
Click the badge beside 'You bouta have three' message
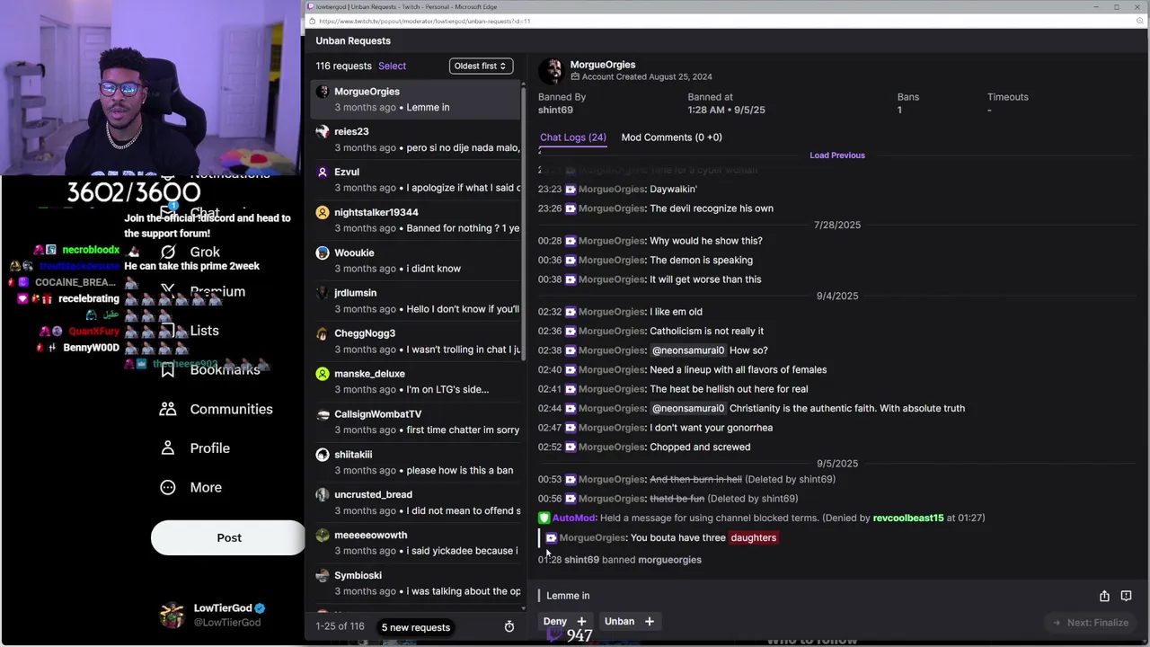pyautogui.click(x=551, y=537)
